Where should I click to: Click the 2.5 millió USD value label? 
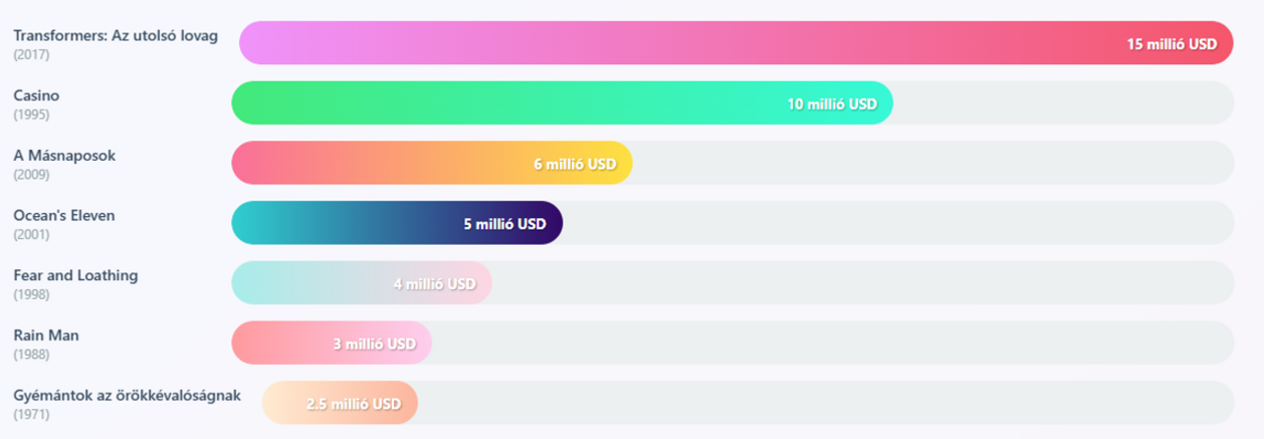[x=354, y=403]
